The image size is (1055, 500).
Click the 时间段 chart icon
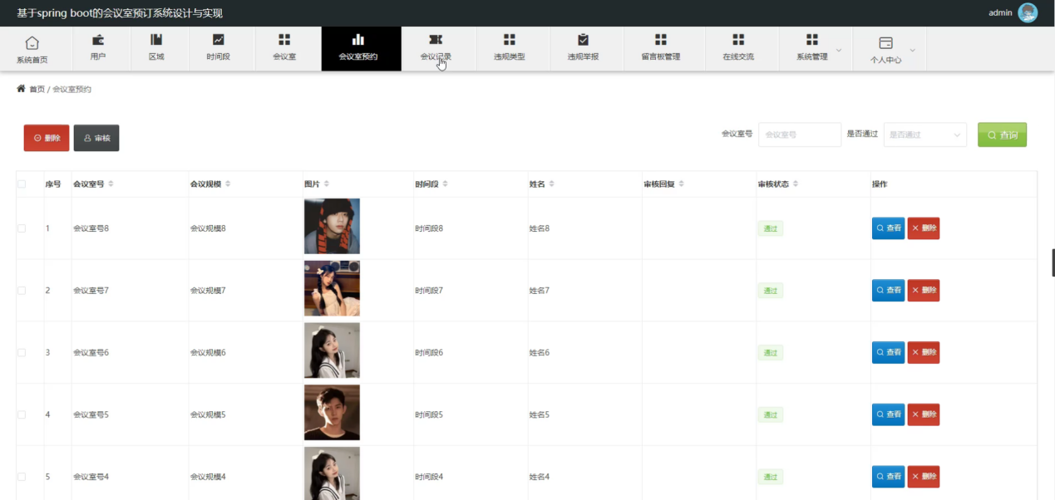[x=219, y=40]
